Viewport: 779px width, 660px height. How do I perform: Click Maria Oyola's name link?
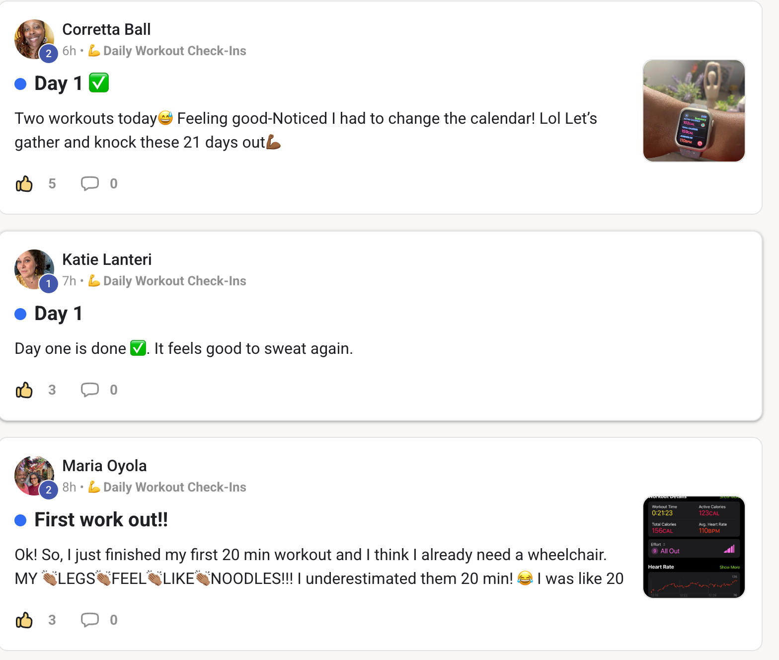coord(104,466)
